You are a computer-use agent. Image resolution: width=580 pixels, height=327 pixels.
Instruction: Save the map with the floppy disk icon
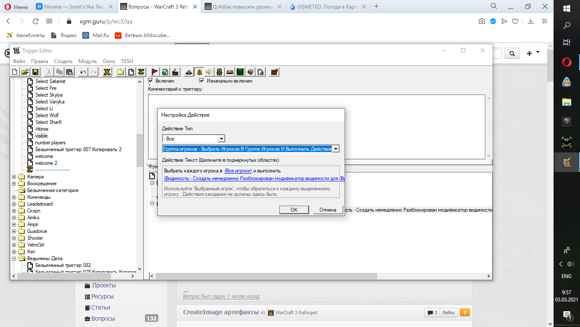coord(35,72)
